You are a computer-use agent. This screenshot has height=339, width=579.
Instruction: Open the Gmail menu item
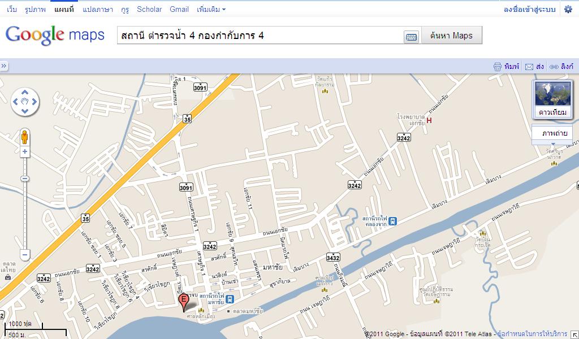[x=179, y=9]
